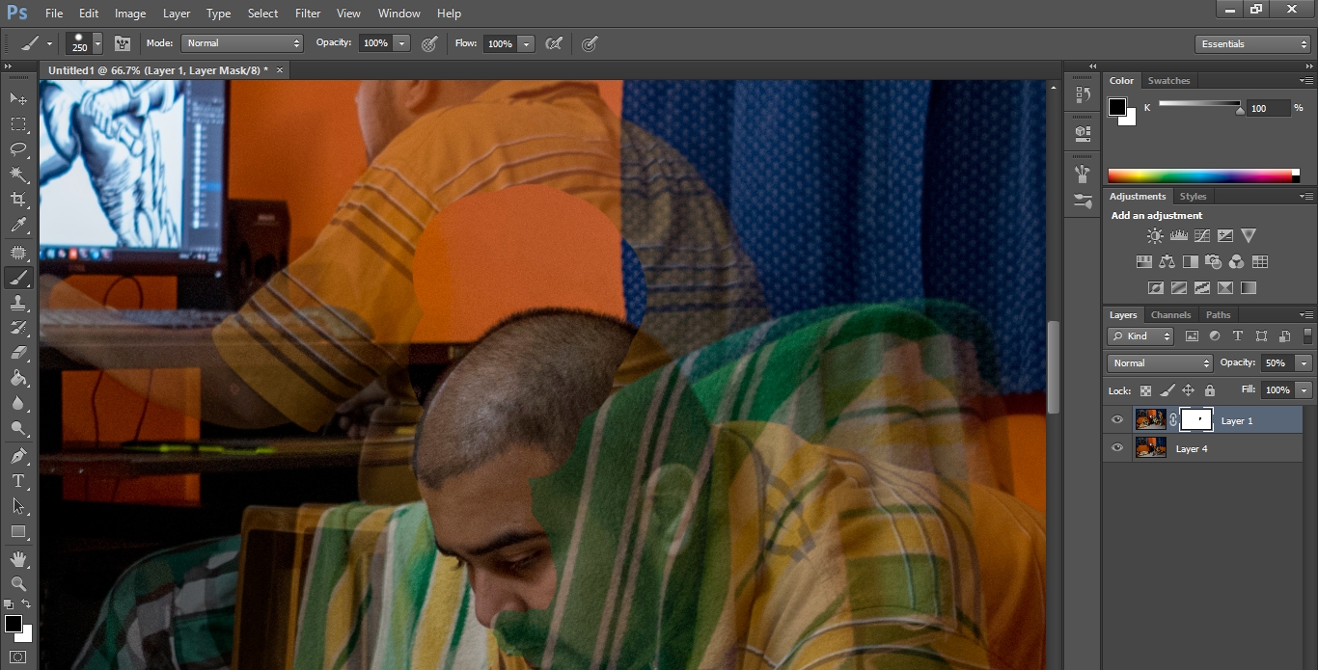
Task: Open the Window menu
Action: point(399,13)
